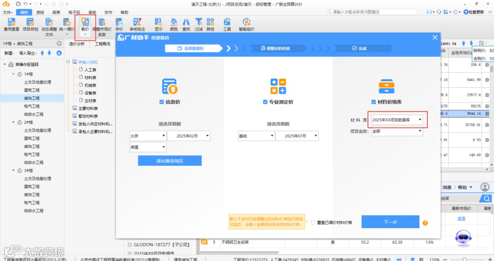Click the 添加备选地区 button

(x=170, y=160)
